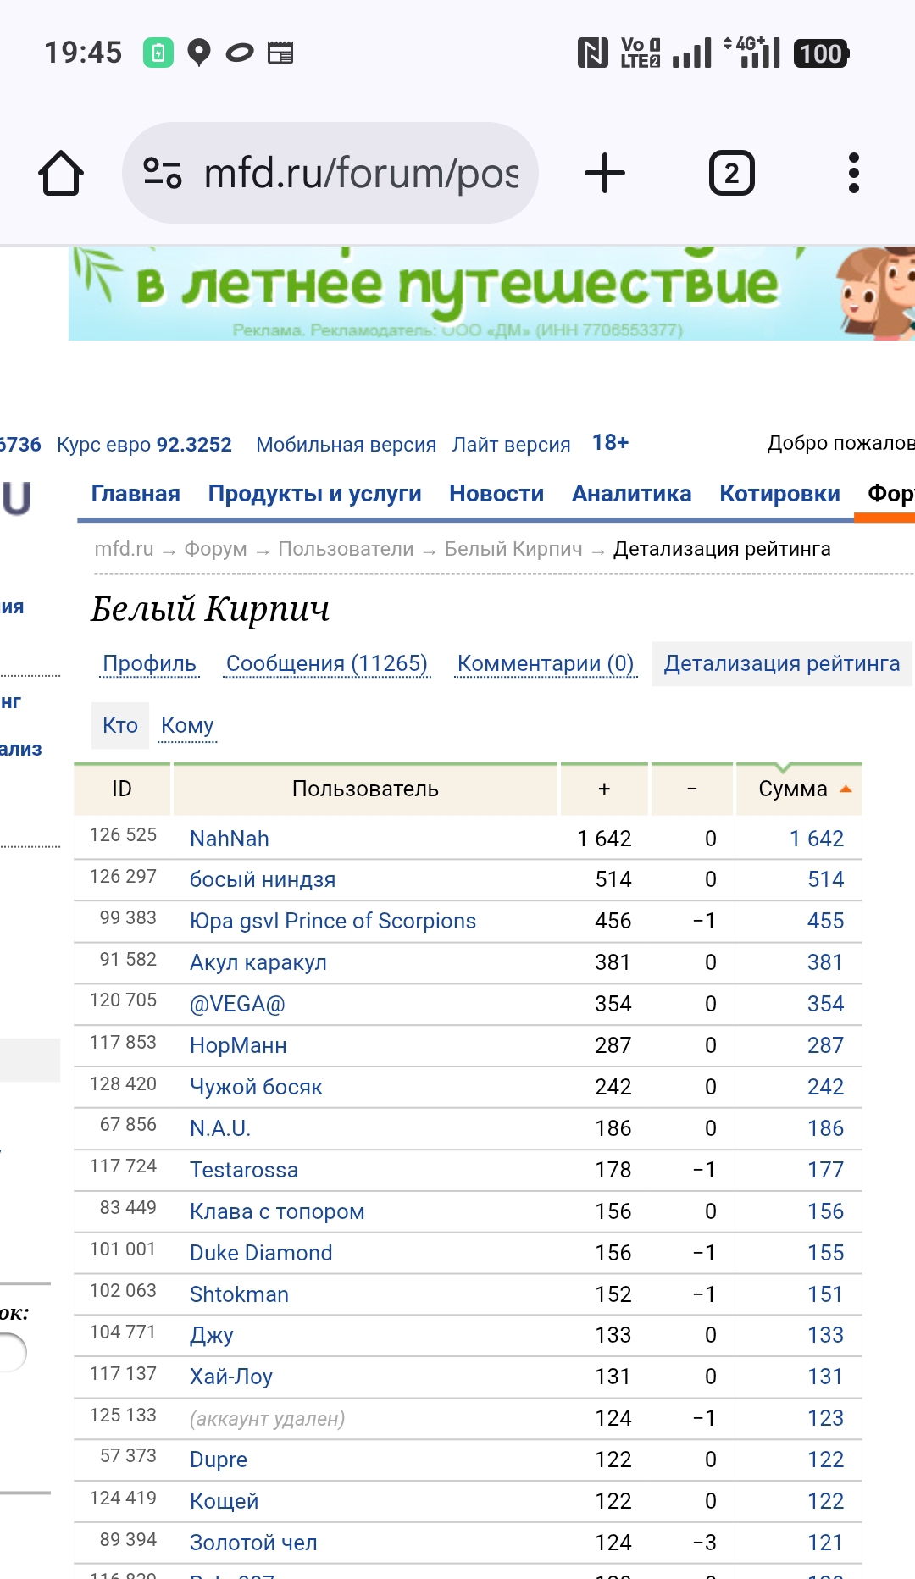Tap the site settings icon in address bar
915x1579 pixels.
tap(163, 174)
